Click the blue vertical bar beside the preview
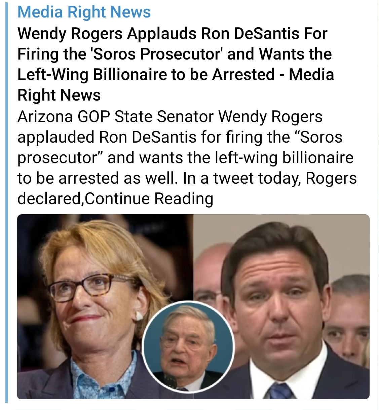Image resolution: width=379 pixels, height=410 pixels. pyautogui.click(x=6, y=204)
